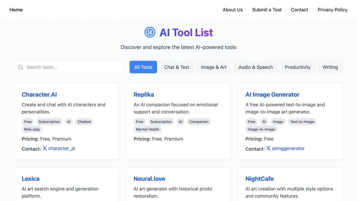Click Mental Health tag on Replika card
Screen dimensions: 357x201
[x=147, y=129]
